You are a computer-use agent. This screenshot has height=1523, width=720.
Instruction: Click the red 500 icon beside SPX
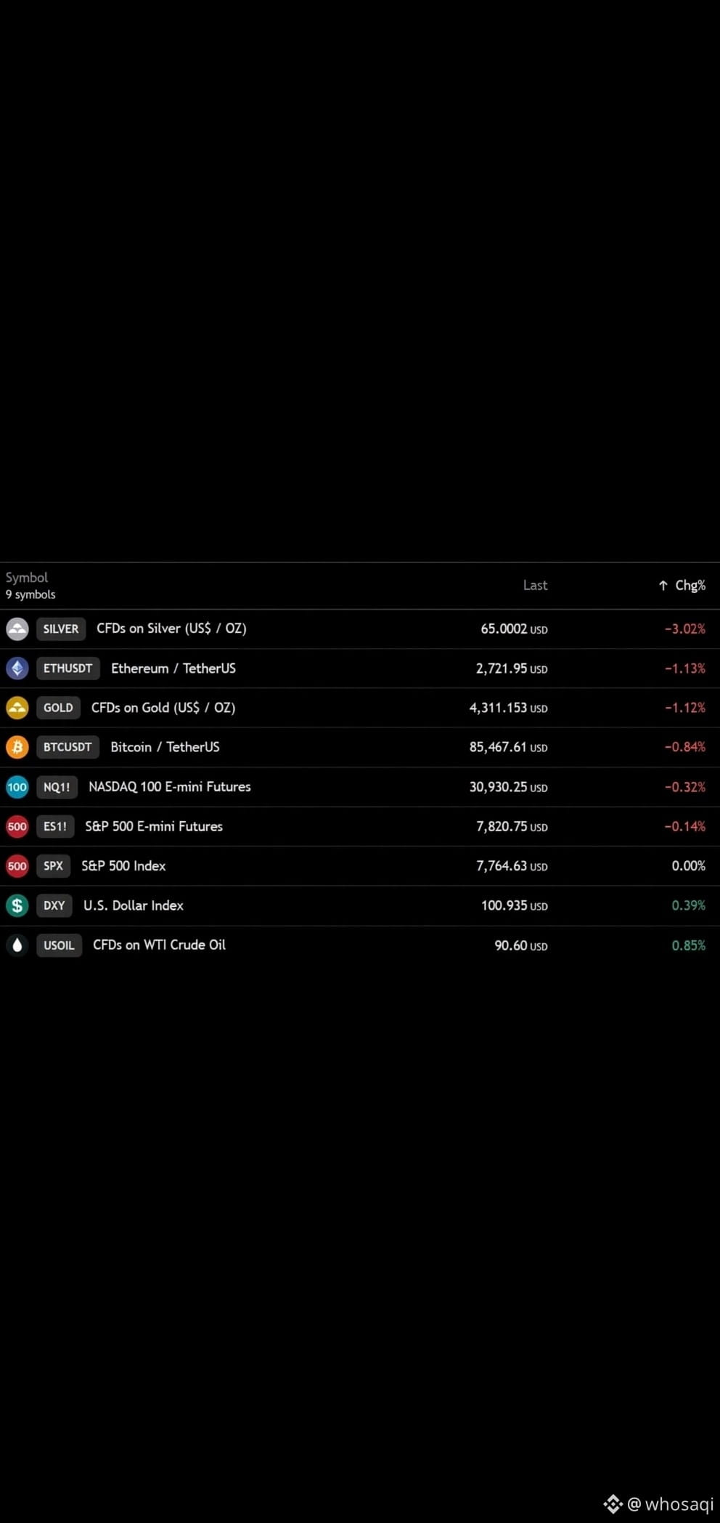coord(17,866)
